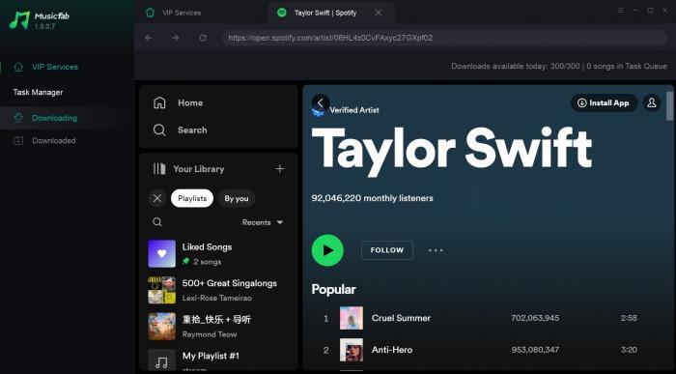This screenshot has width=676, height=374.
Task: Click the Downloads available today status text
Action: (559, 67)
